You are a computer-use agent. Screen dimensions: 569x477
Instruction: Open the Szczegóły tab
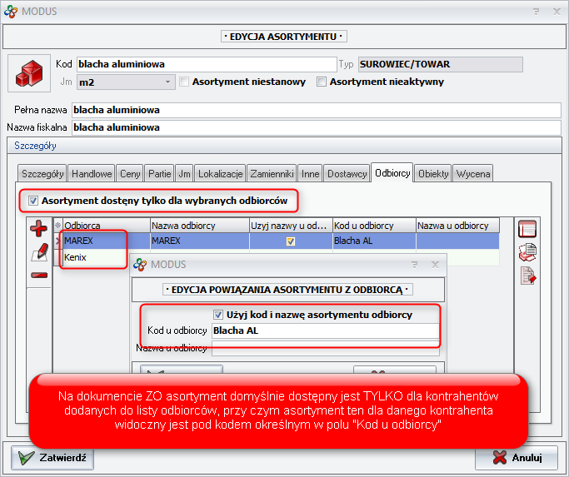42,174
